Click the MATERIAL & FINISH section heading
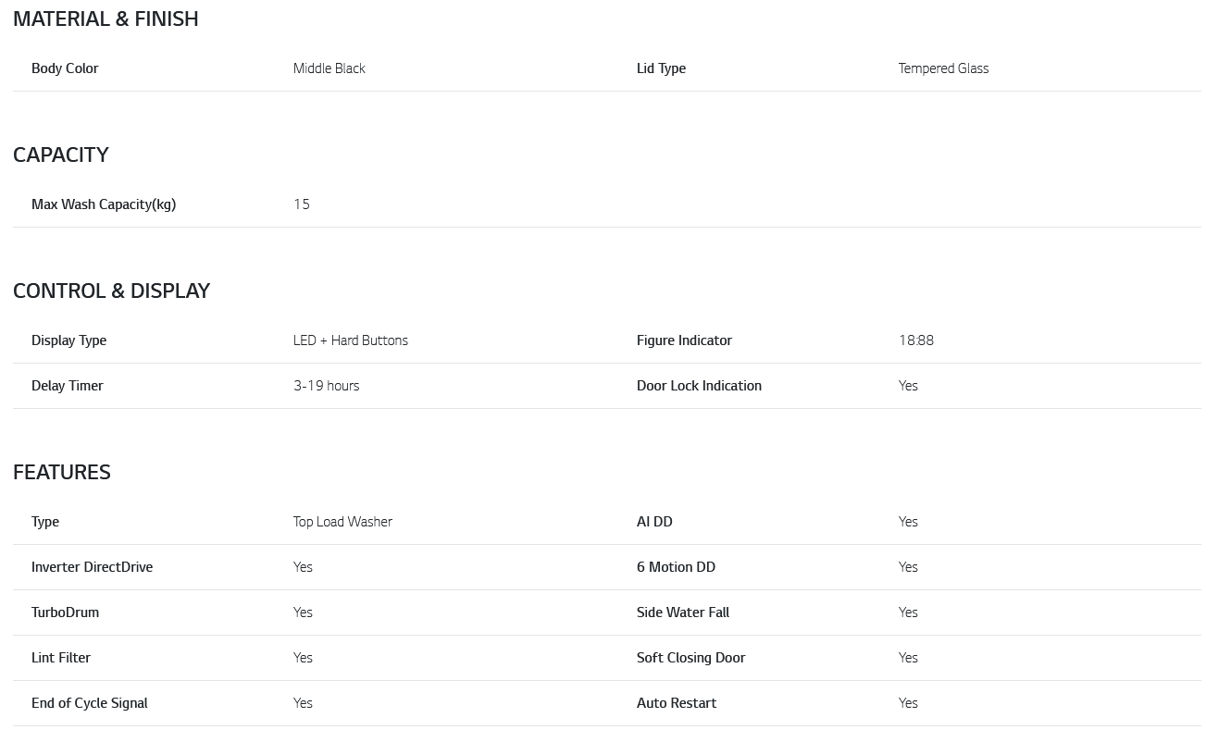The height and width of the screenshot is (730, 1206). [106, 19]
